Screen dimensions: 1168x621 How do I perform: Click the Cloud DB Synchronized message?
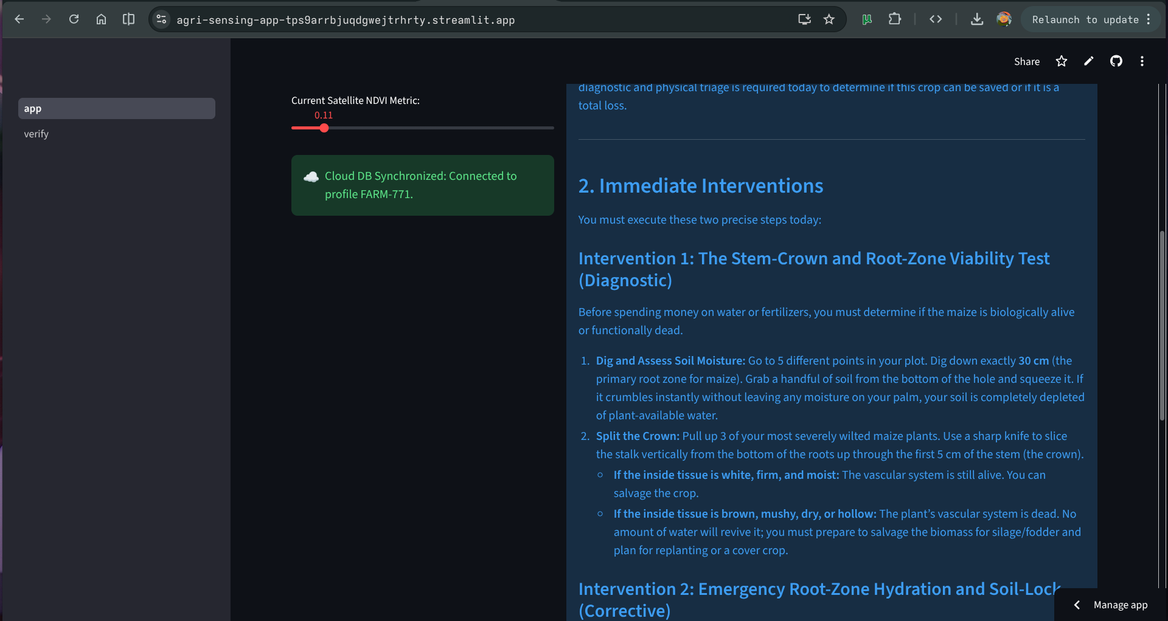point(423,185)
